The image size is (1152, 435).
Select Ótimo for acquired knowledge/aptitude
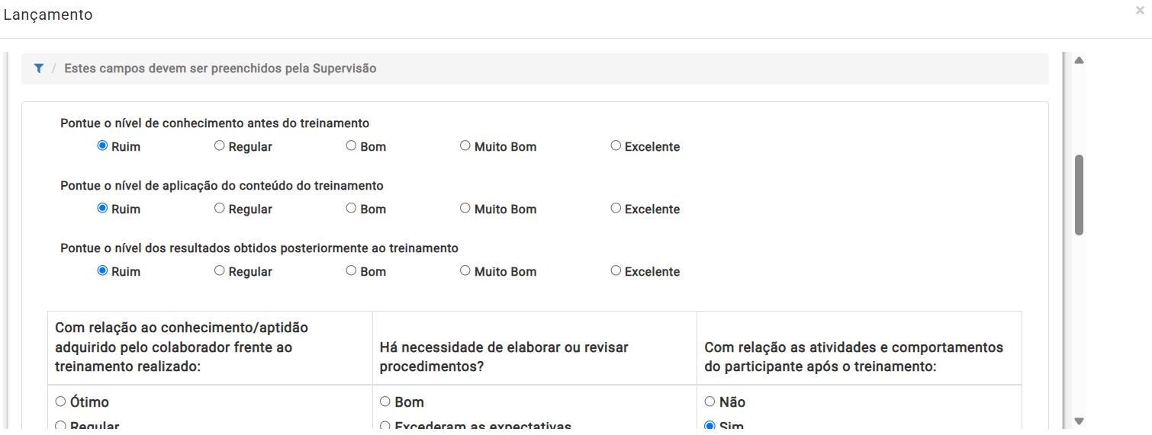(61, 401)
